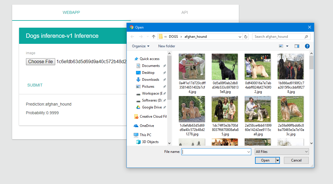Click the Cancel button
This screenshot has height=184, width=333.
coord(296,160)
